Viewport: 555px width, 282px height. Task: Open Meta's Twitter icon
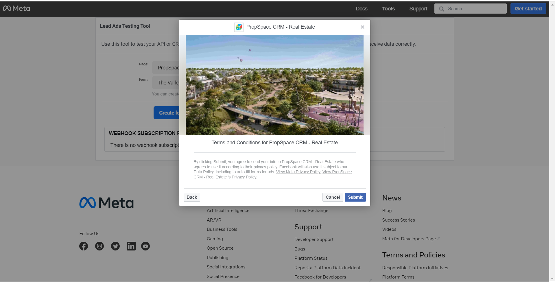click(115, 246)
